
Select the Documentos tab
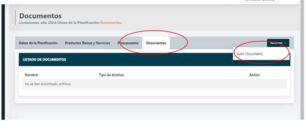[x=156, y=43]
